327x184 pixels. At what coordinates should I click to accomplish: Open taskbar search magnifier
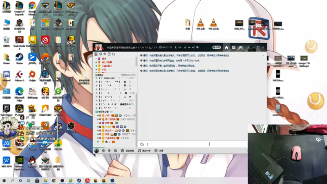12,180
